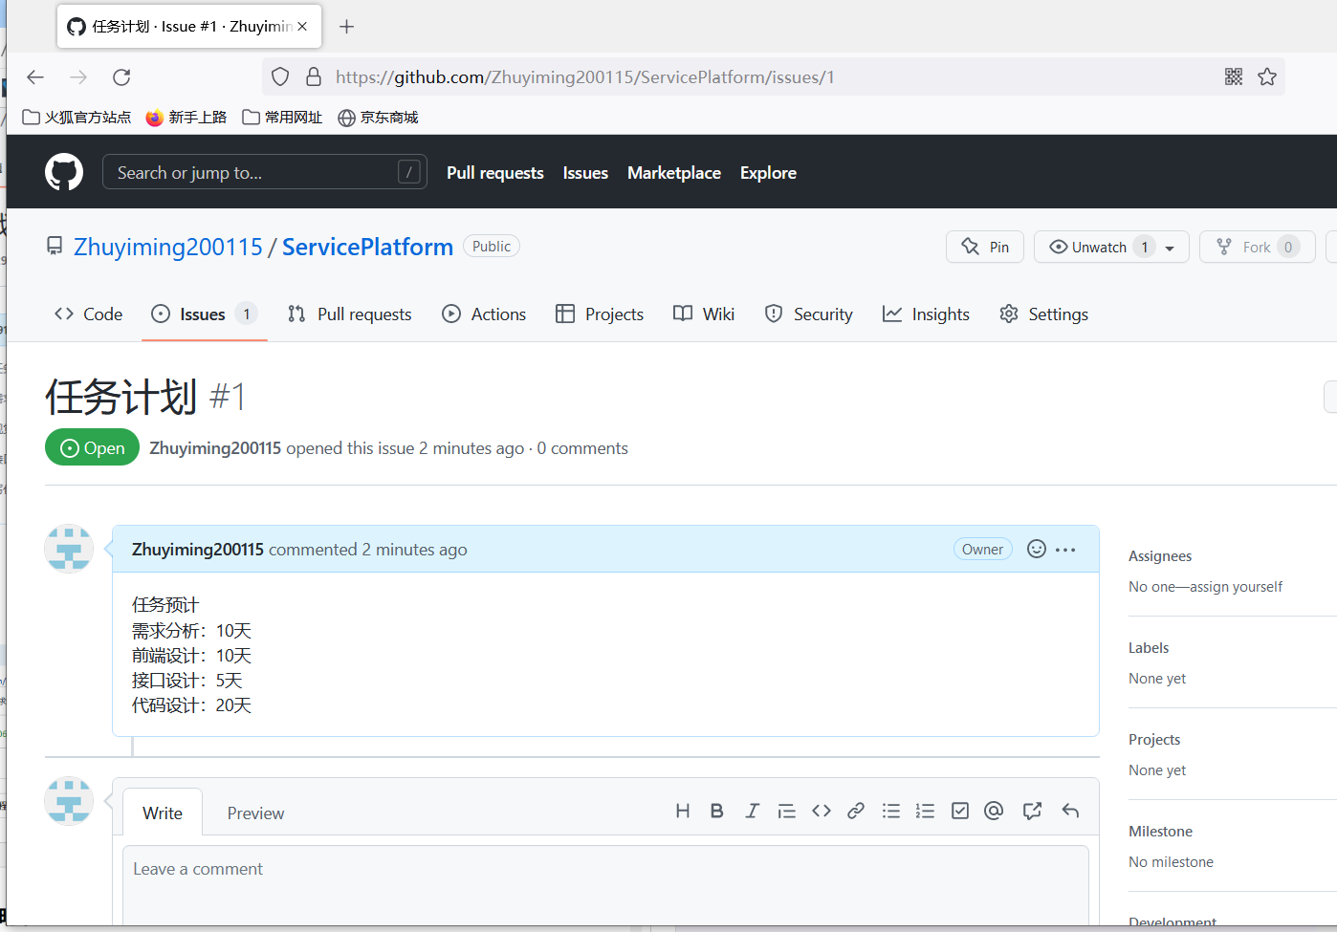Add a task list to the comment
Viewport: 1337px width, 932px height.
pos(960,811)
